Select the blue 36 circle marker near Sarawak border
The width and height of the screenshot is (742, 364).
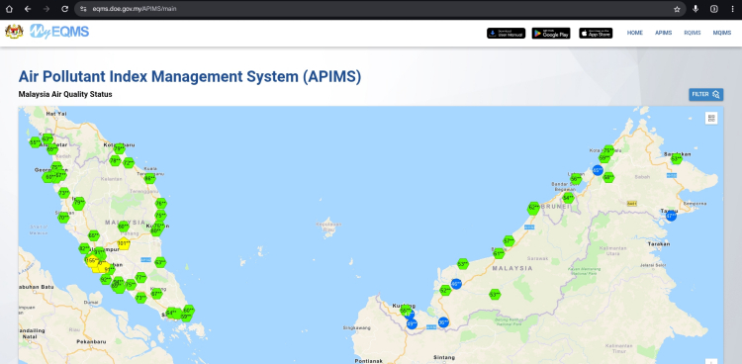pyautogui.click(x=443, y=322)
